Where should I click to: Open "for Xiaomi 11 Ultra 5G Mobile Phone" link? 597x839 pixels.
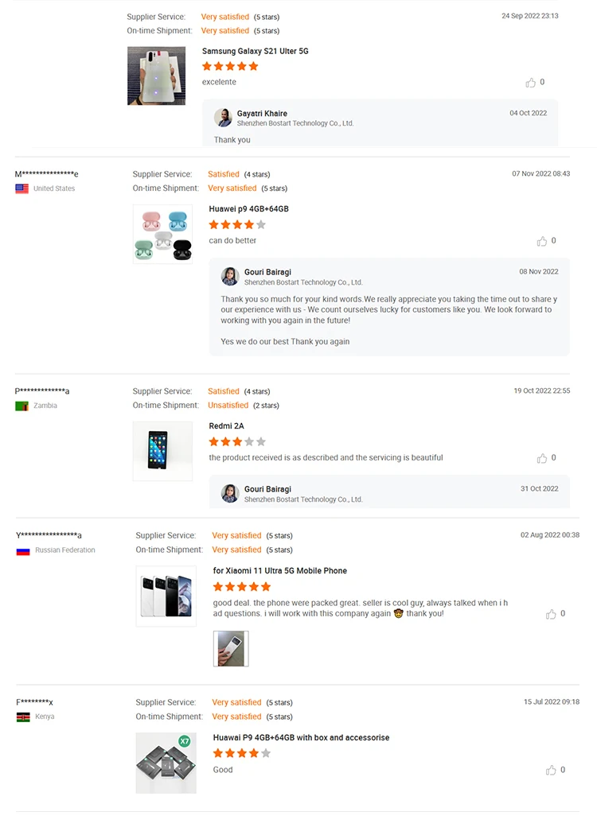[279, 570]
